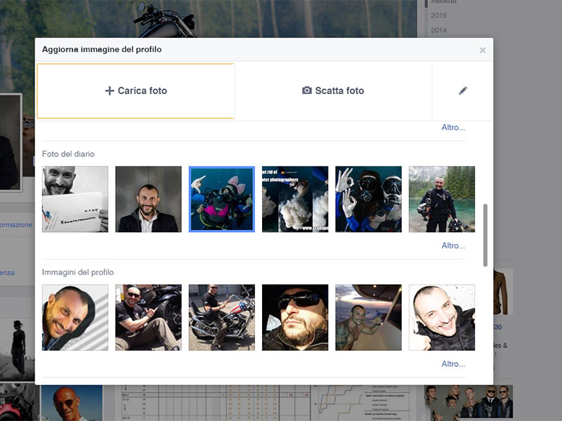The image size is (562, 421).
Task: Expand Altro under Foto del diario photos
Action: (453, 246)
